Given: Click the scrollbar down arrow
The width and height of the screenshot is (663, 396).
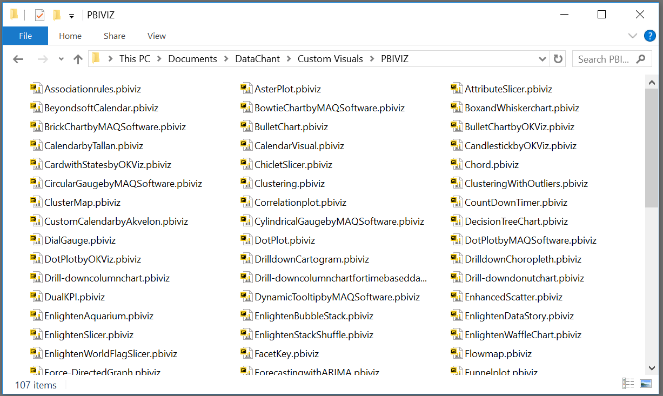Looking at the screenshot, I should coord(652,368).
